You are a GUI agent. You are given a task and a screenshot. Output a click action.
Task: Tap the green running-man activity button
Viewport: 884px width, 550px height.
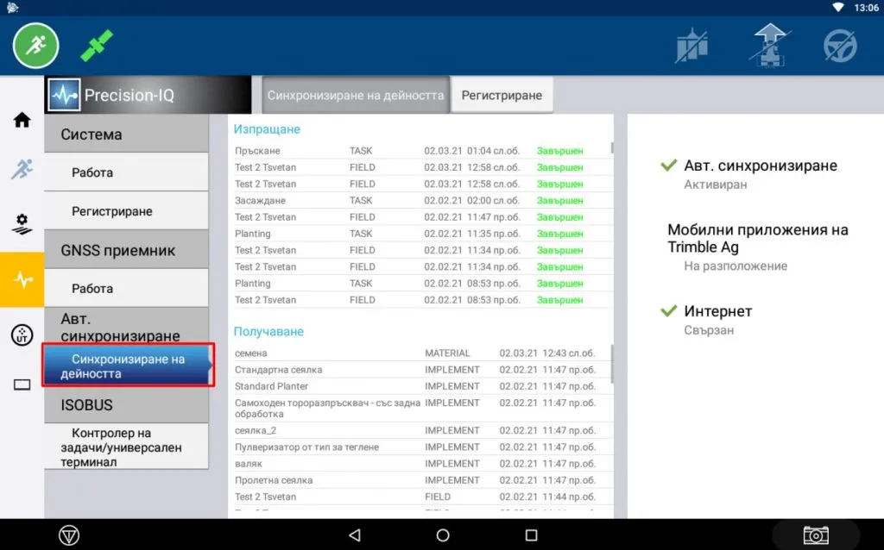point(35,46)
